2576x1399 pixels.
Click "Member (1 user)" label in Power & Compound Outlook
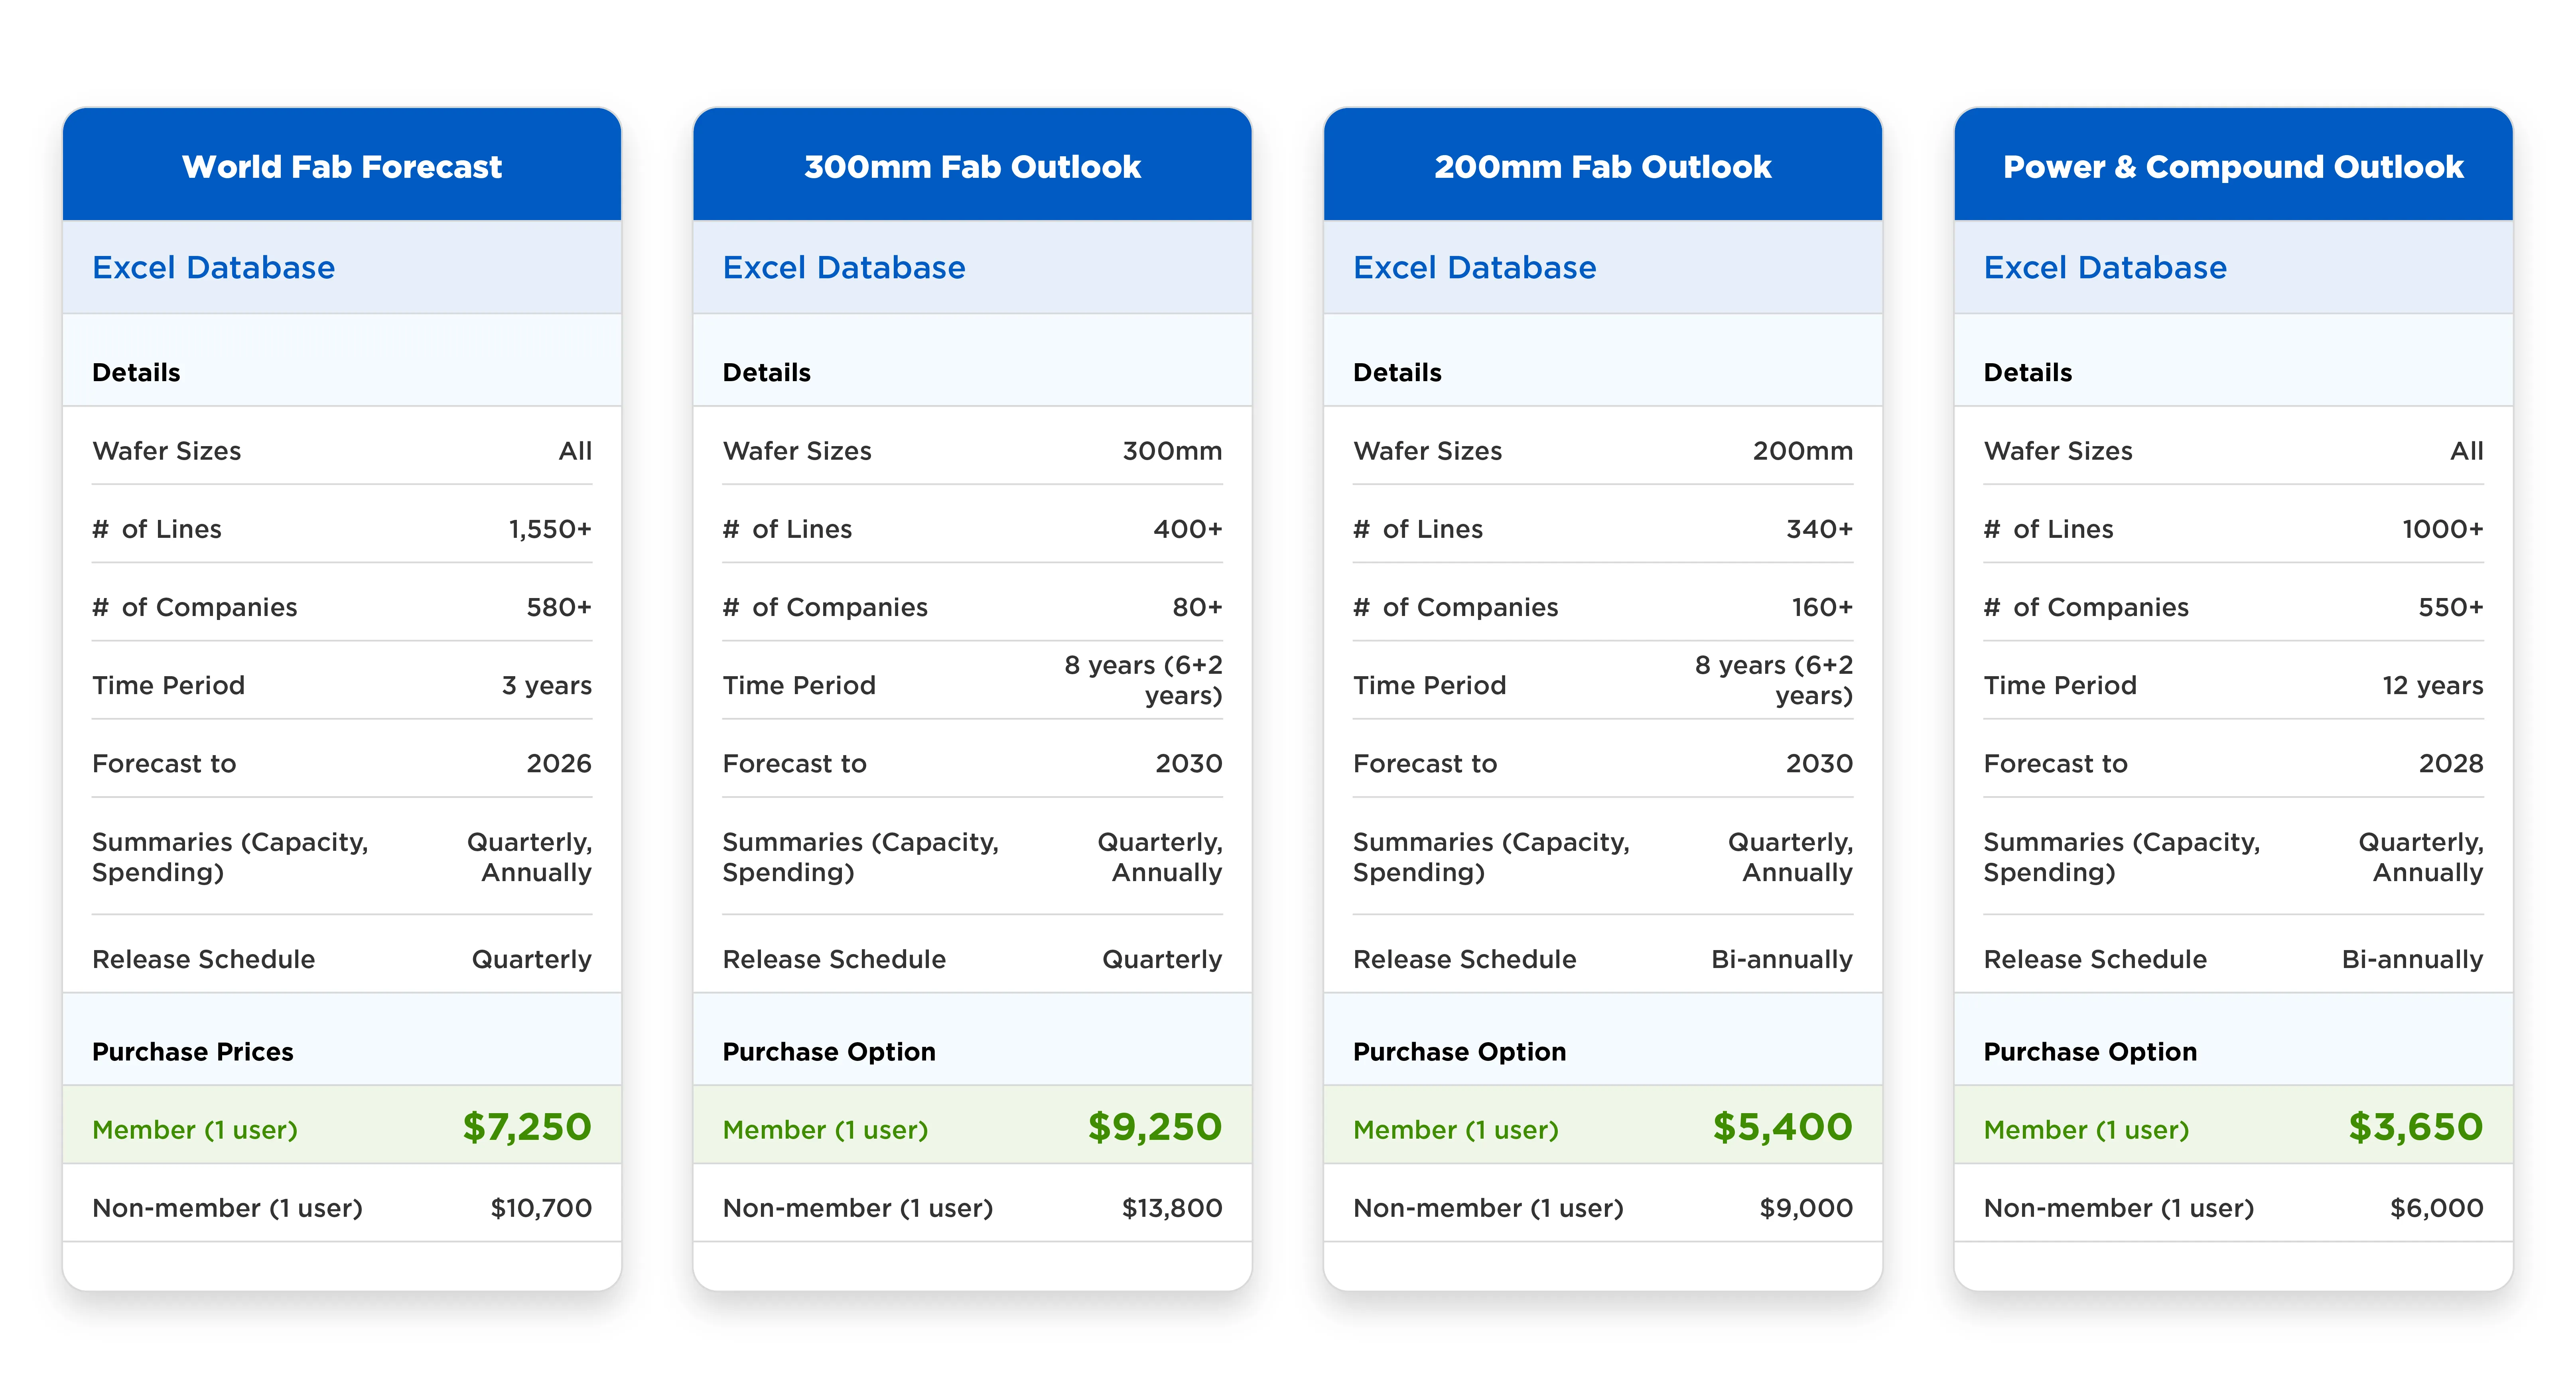pyautogui.click(x=2086, y=1130)
